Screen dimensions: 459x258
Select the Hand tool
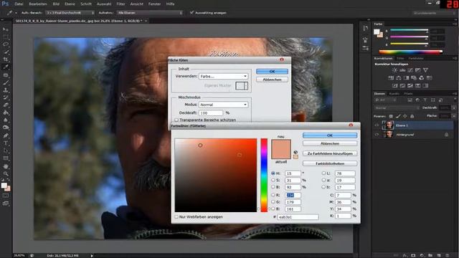click(x=6, y=166)
